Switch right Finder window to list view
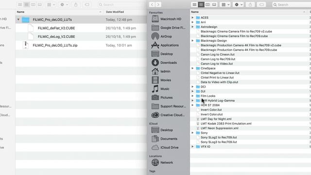Viewport: 311px width, 175px height. [201, 4]
